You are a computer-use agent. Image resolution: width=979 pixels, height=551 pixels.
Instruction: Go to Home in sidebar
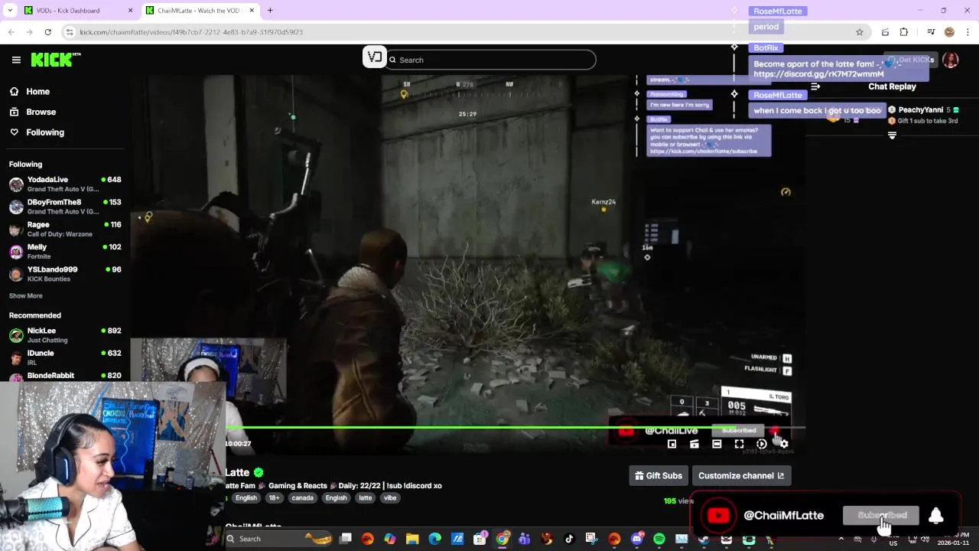[31, 92]
